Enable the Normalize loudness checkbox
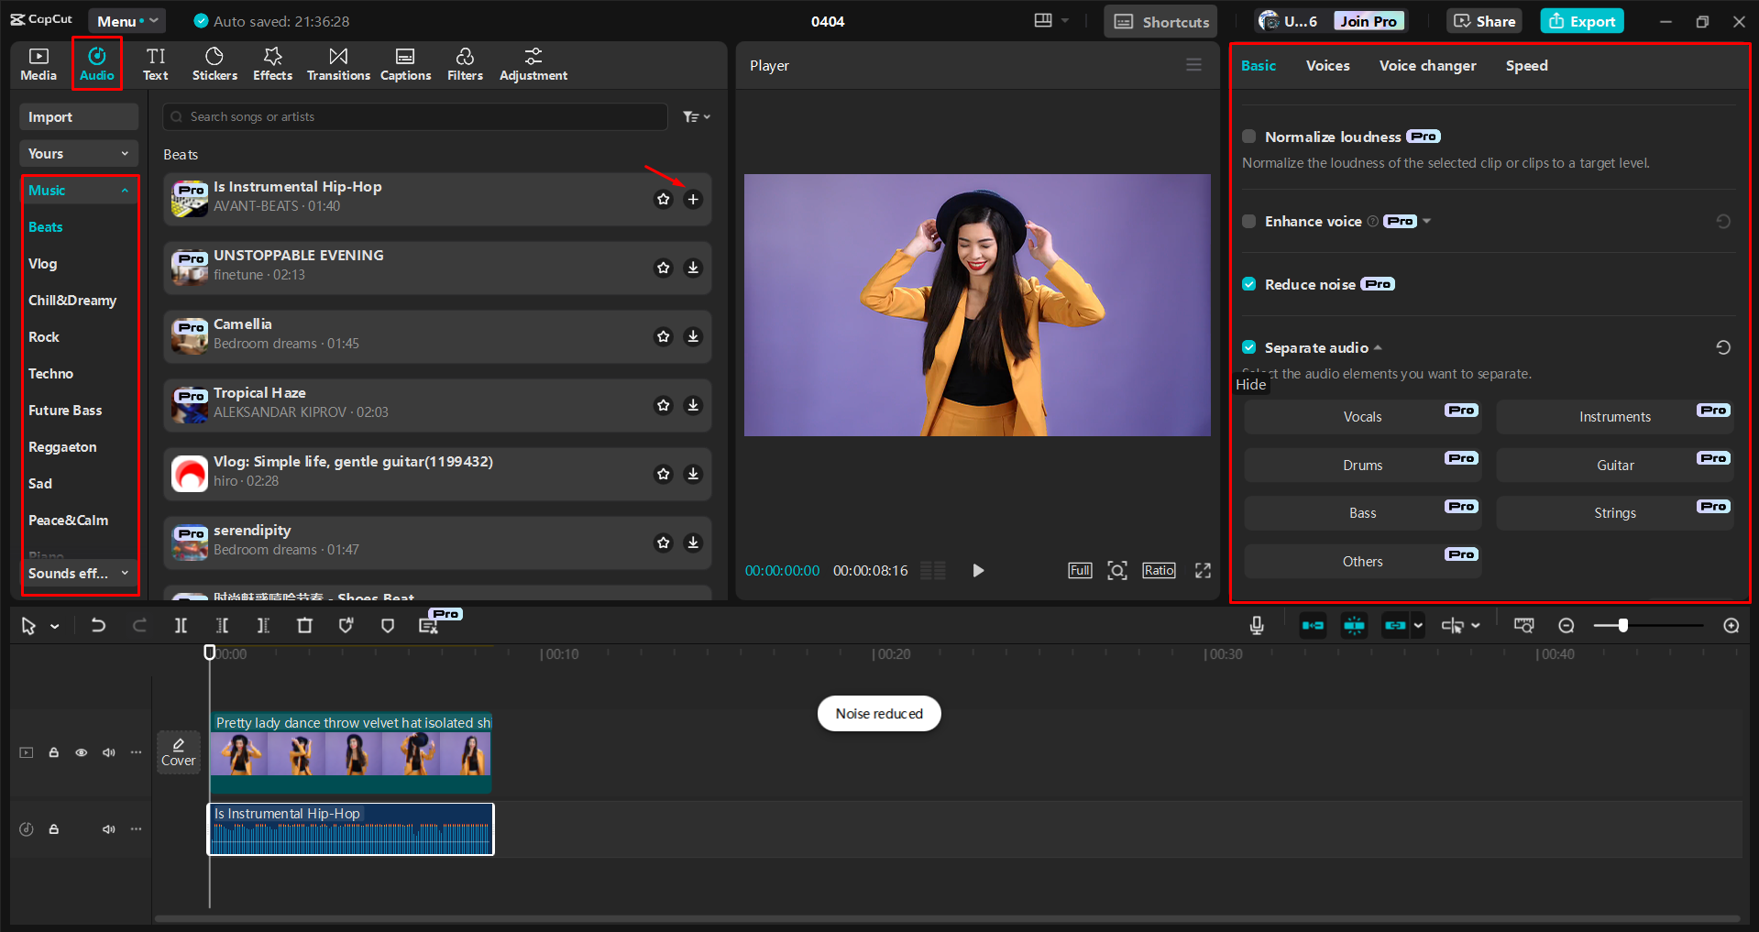Viewport: 1759px width, 932px height. tap(1248, 136)
